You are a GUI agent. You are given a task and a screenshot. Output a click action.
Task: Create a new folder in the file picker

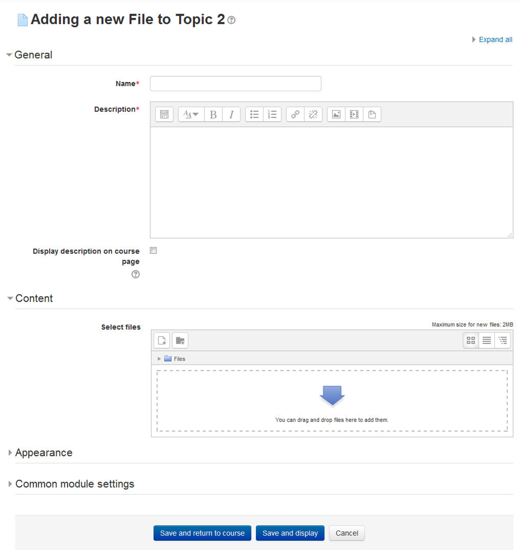tap(180, 340)
